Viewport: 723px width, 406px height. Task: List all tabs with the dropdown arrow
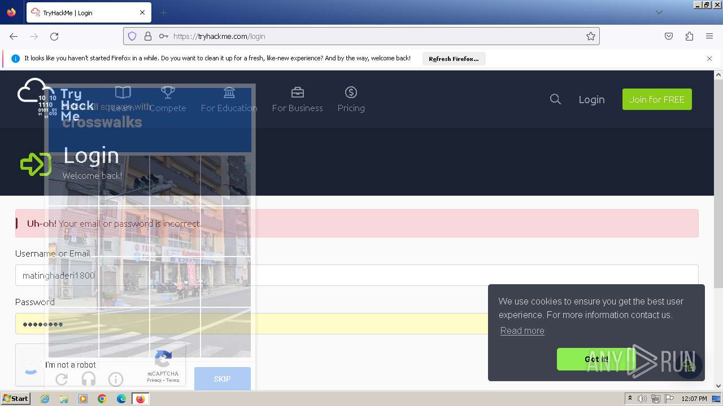pos(659,12)
